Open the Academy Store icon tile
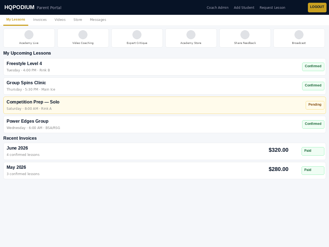 coord(191,38)
